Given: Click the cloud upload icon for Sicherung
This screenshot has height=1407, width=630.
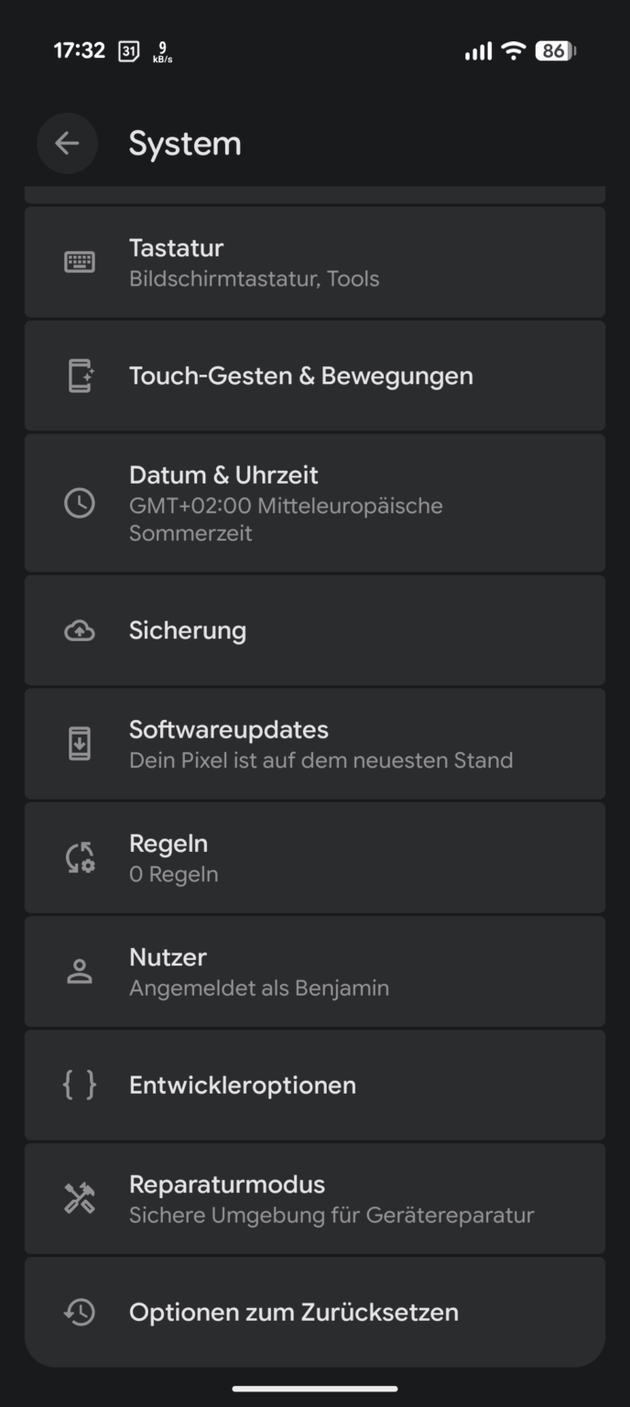Looking at the screenshot, I should point(80,630).
